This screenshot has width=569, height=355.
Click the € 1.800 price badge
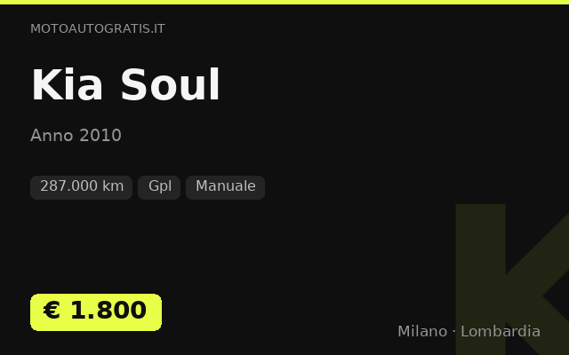(x=96, y=312)
